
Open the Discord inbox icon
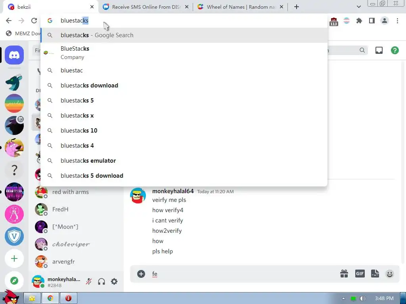(x=379, y=50)
